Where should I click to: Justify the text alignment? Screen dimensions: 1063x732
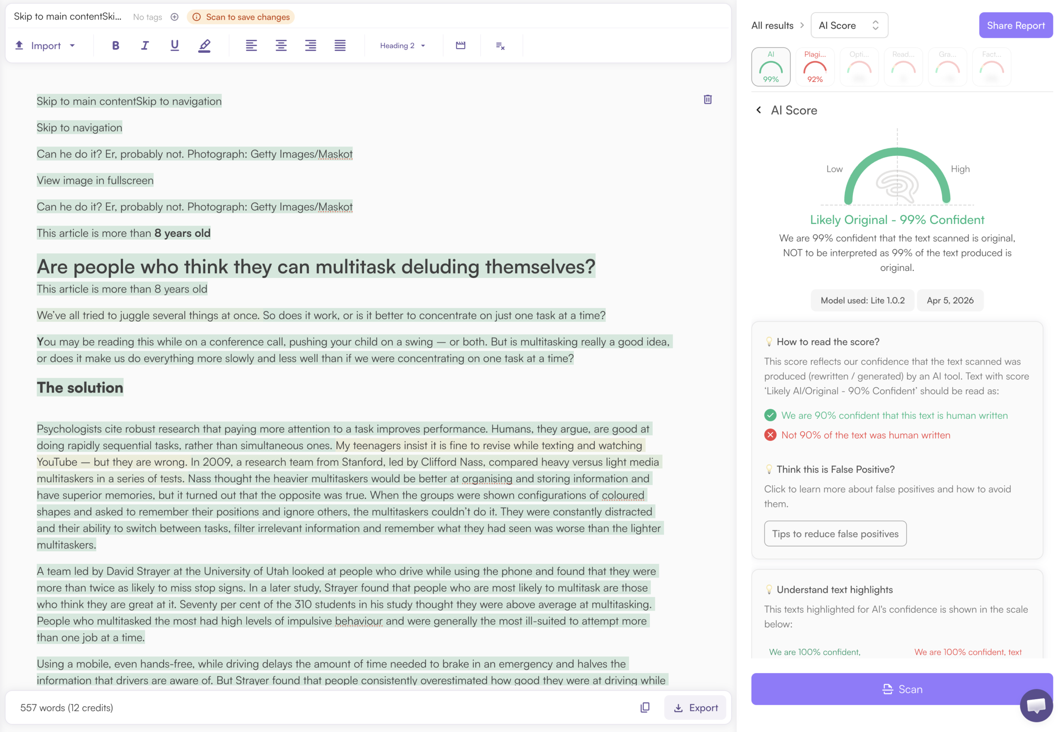point(340,45)
